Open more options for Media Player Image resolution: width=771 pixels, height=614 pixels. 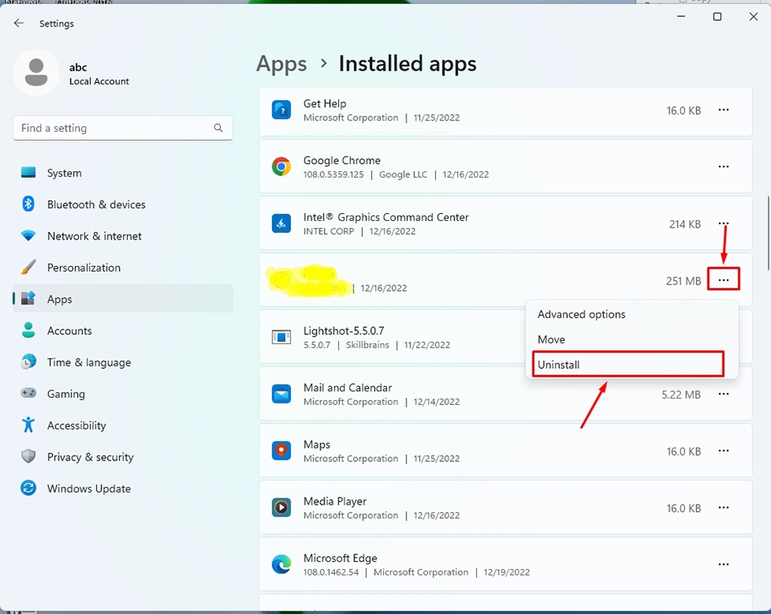pos(724,508)
